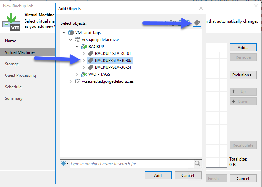Click the Add... button in backup job window

pyautogui.click(x=243, y=48)
